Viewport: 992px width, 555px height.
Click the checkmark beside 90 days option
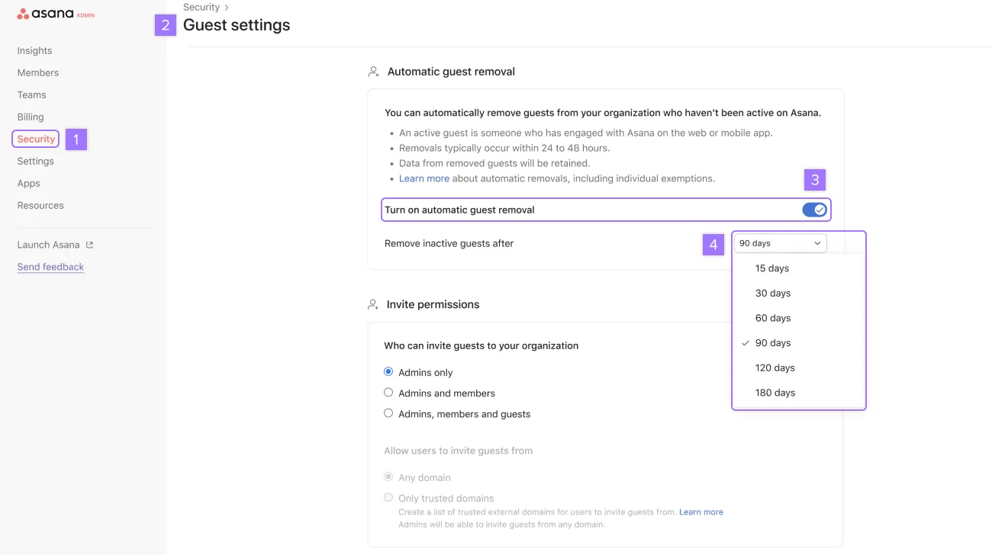(746, 342)
